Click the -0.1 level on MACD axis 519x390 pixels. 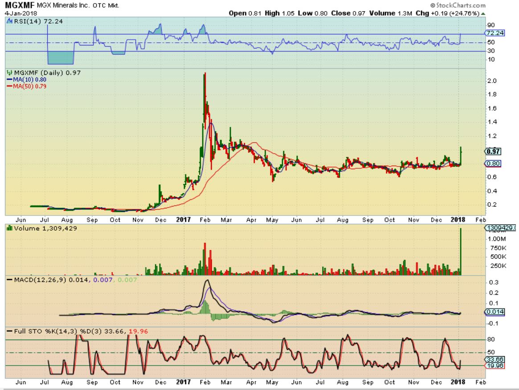pyautogui.click(x=493, y=324)
